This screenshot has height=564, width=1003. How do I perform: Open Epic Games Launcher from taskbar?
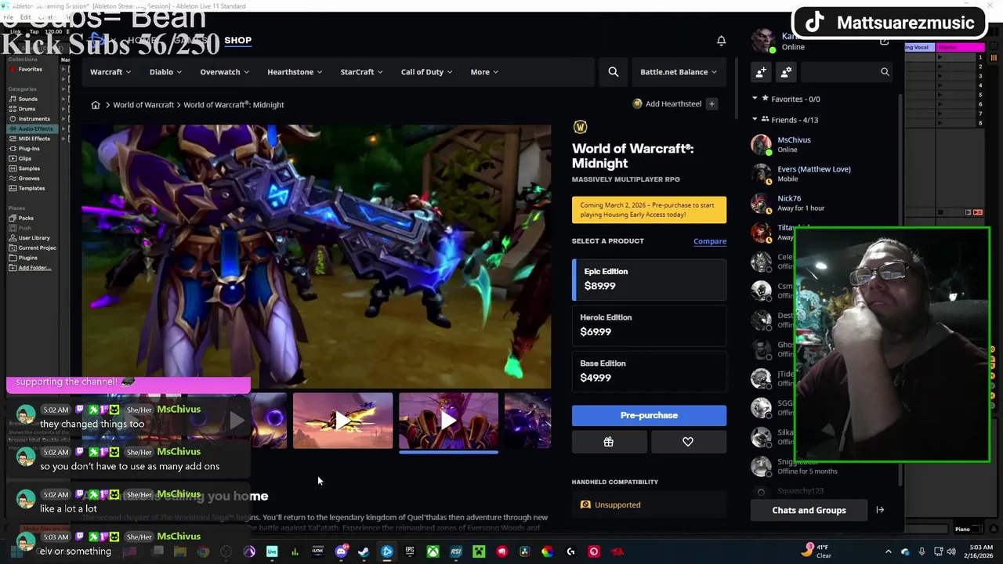click(410, 551)
